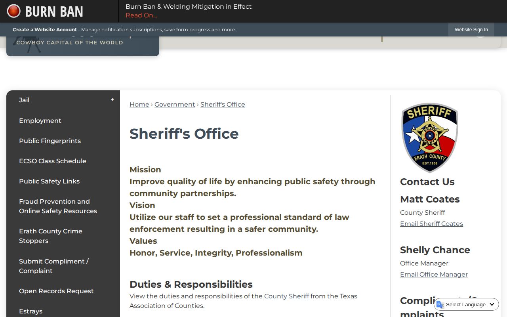507x317 pixels.
Task: Open Fraud Prevention and Online Safety Resources
Action: click(x=58, y=206)
